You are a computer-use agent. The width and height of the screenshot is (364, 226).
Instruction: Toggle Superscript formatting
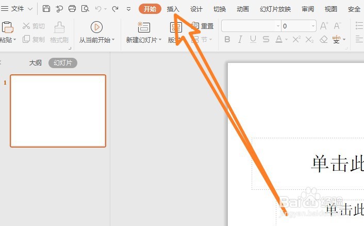point(296,39)
